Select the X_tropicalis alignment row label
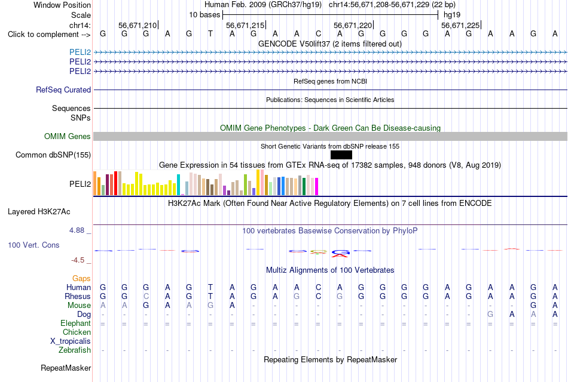The width and height of the screenshot is (568, 382). pos(71,341)
